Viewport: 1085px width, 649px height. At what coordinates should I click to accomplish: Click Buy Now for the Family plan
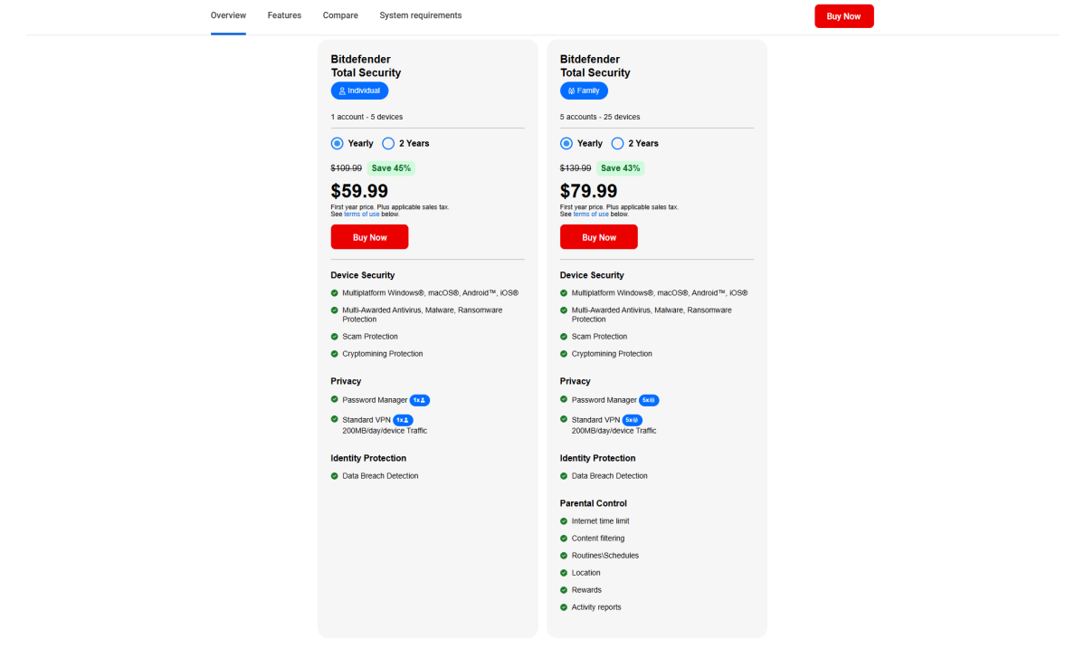[x=598, y=236]
